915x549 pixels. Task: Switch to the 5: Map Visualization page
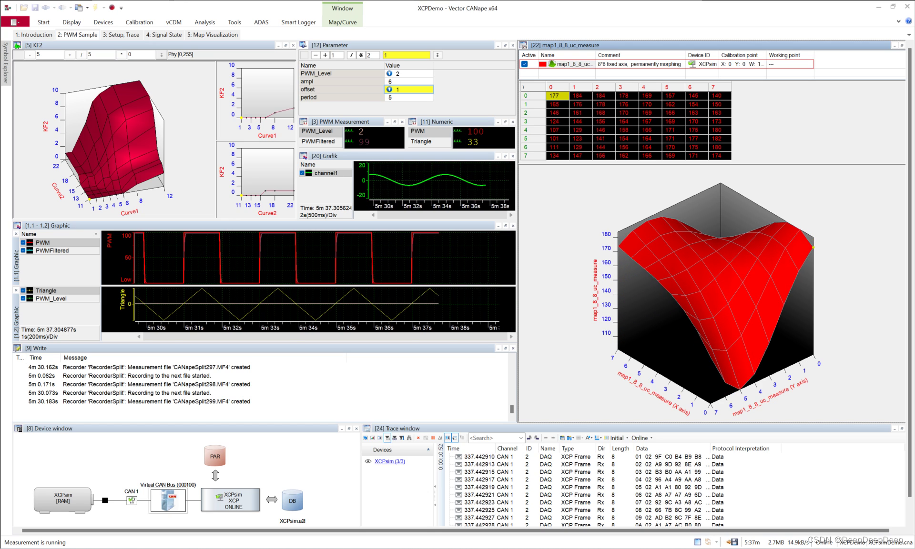pyautogui.click(x=213, y=35)
